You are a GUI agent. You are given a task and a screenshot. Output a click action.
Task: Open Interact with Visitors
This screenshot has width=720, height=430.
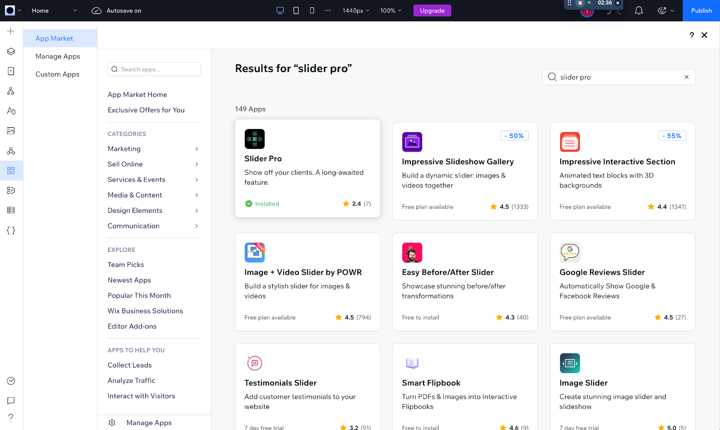tap(141, 396)
